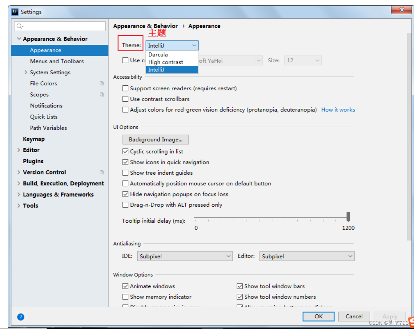Toggle Use contrast scrollbars checkbox
Image resolution: width=414 pixels, height=329 pixels.
(x=126, y=99)
